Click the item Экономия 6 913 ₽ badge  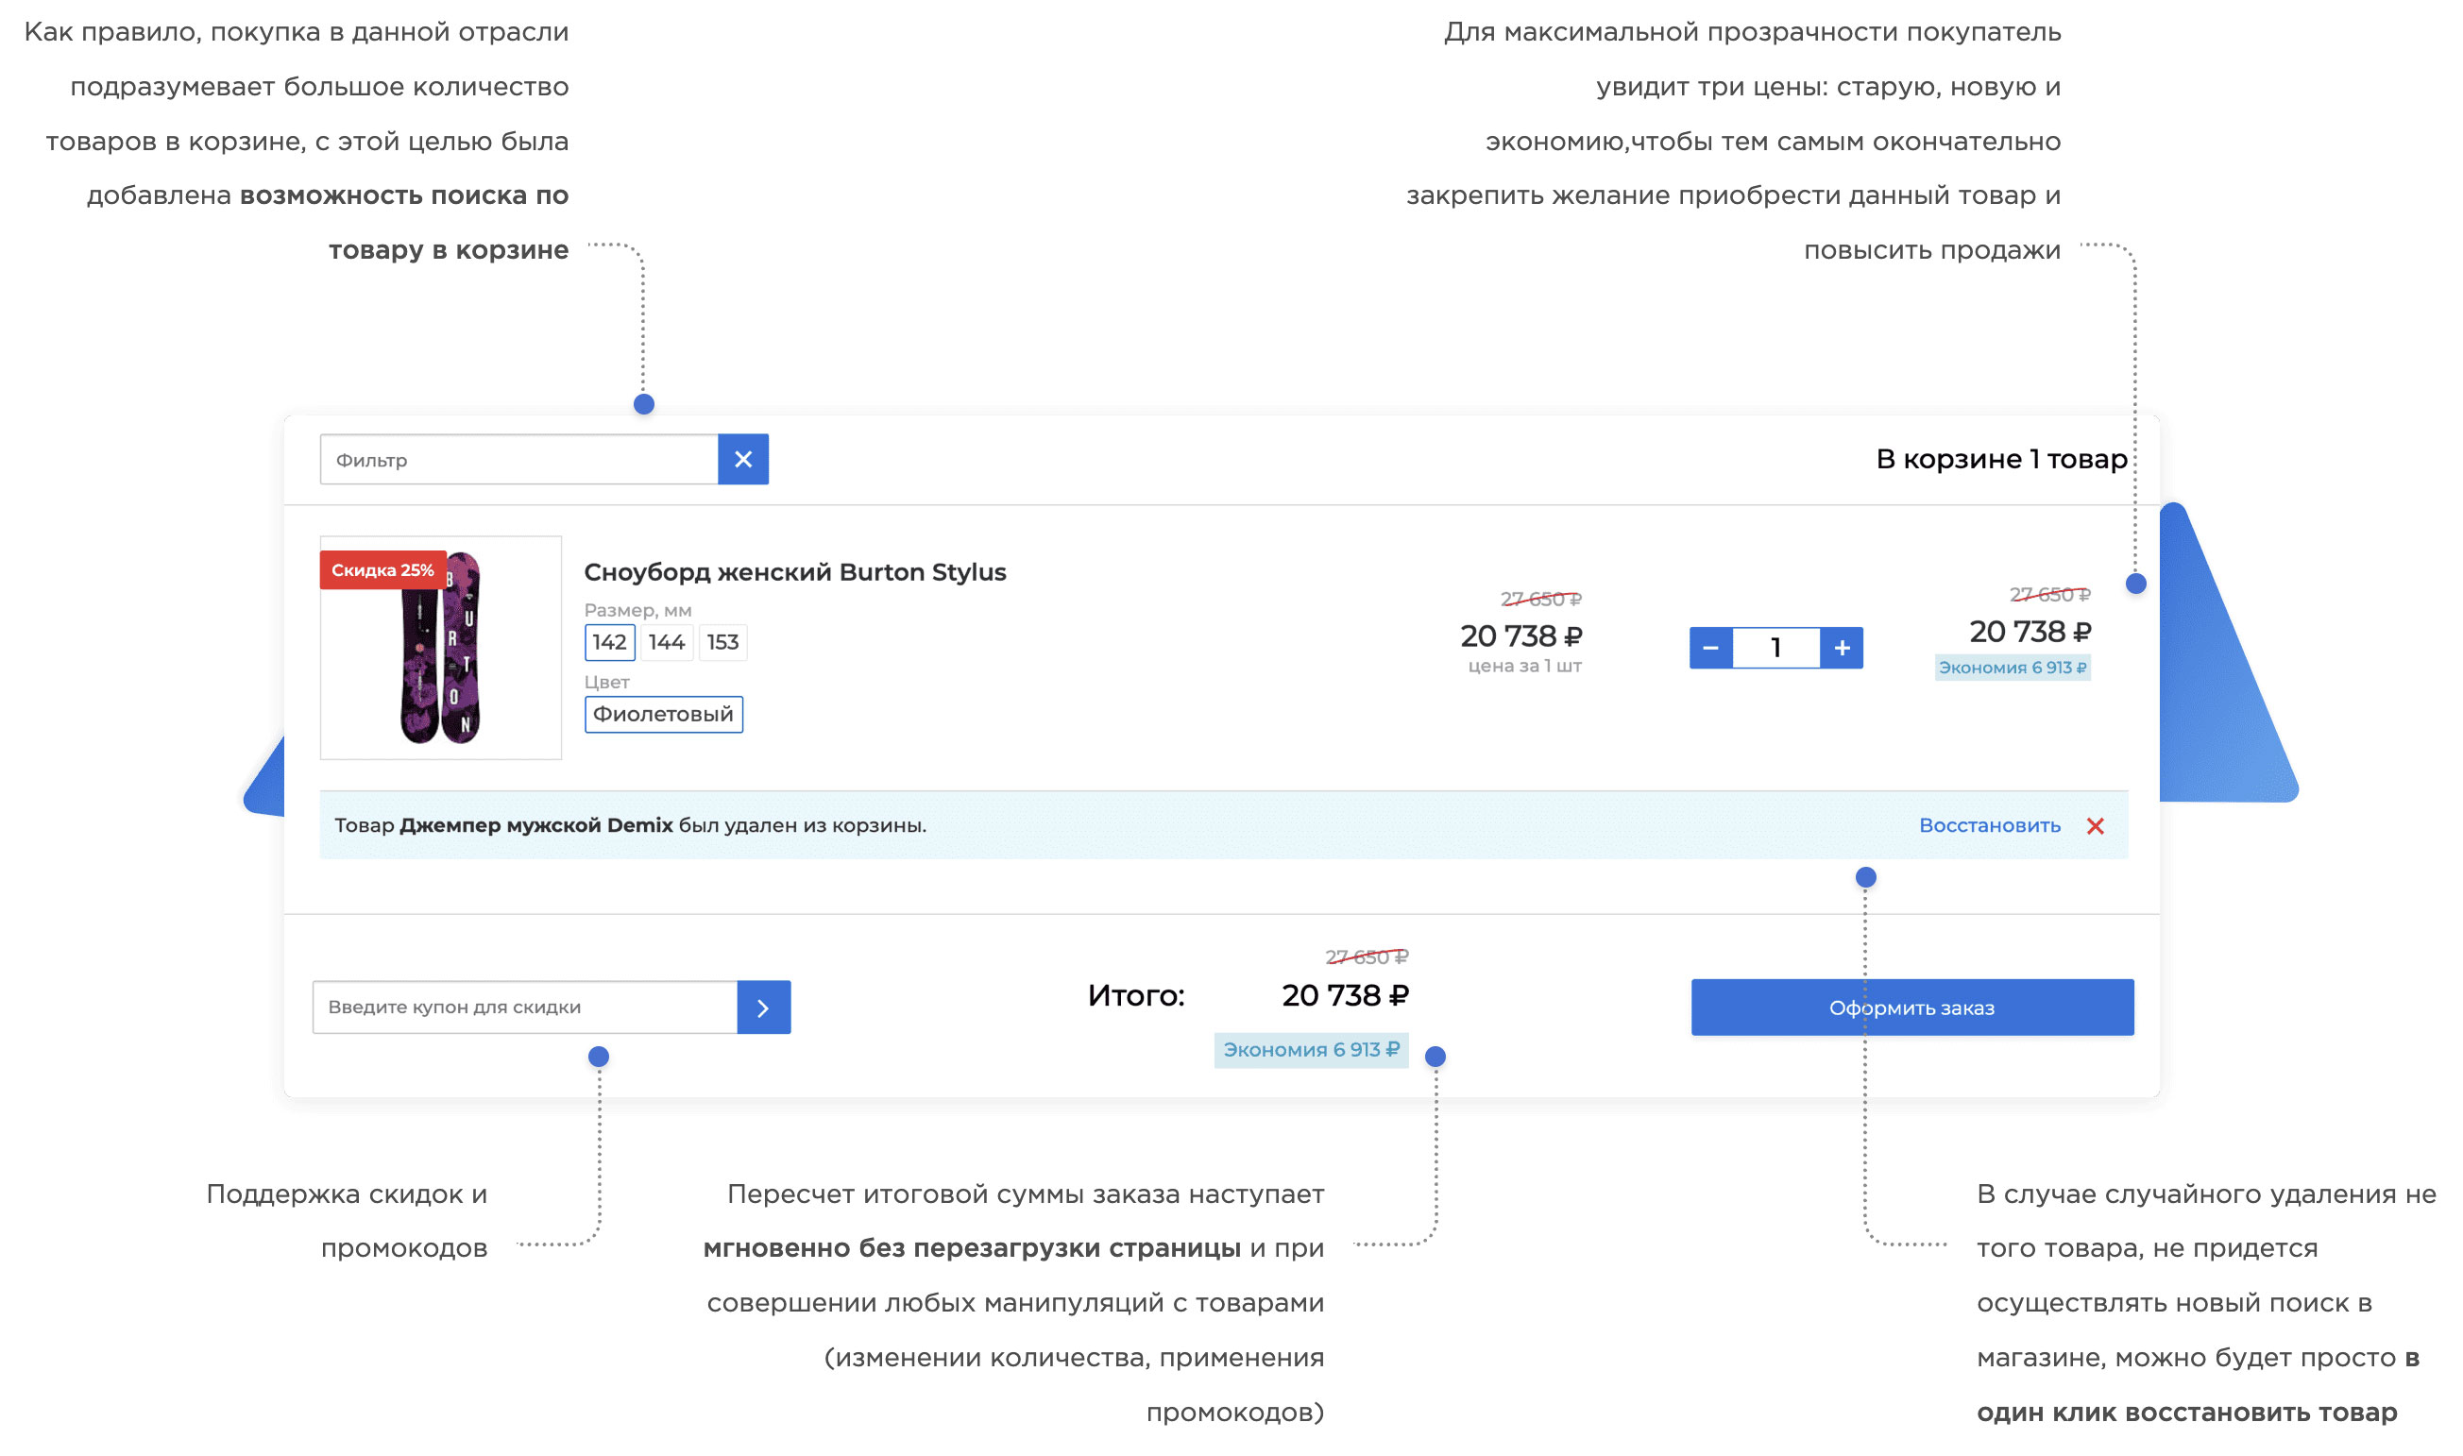coord(2012,669)
